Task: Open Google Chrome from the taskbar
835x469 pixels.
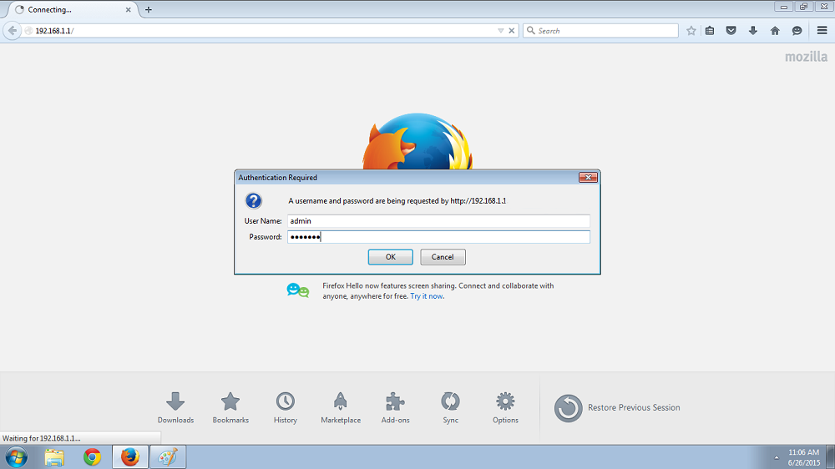Action: [x=92, y=457]
